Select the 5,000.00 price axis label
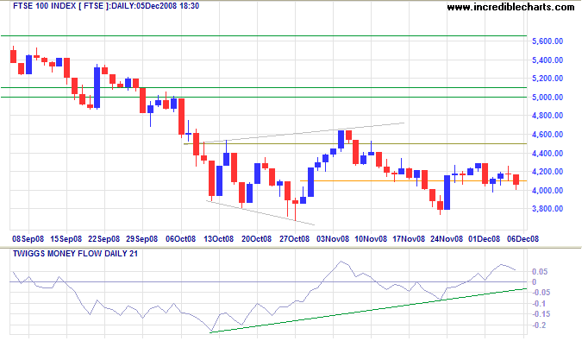The width and height of the screenshot is (582, 341). click(548, 98)
